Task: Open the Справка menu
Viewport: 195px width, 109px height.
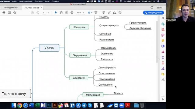Action: coord(55,1)
